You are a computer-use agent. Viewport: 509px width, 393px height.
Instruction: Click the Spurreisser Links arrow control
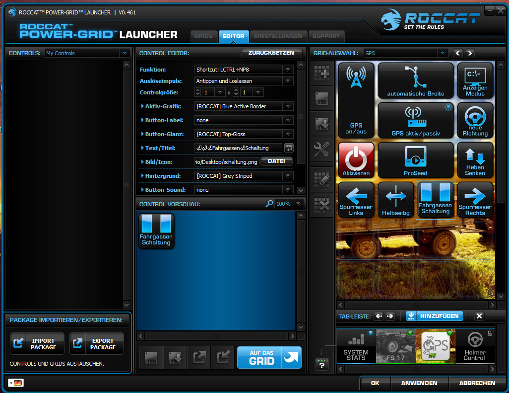(356, 200)
